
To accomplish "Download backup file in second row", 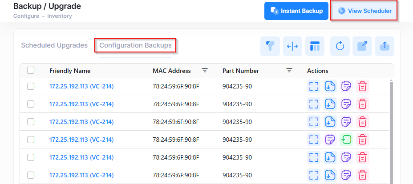I will tap(330, 104).
